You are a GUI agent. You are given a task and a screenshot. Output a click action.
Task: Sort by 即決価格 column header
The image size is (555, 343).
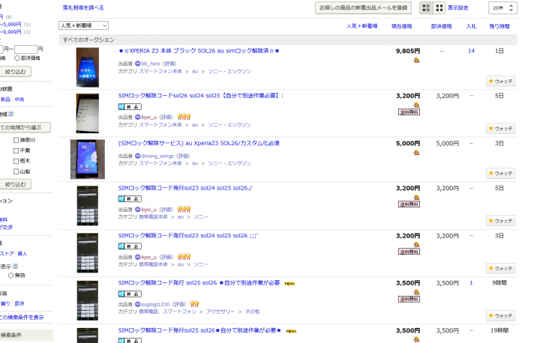442,26
